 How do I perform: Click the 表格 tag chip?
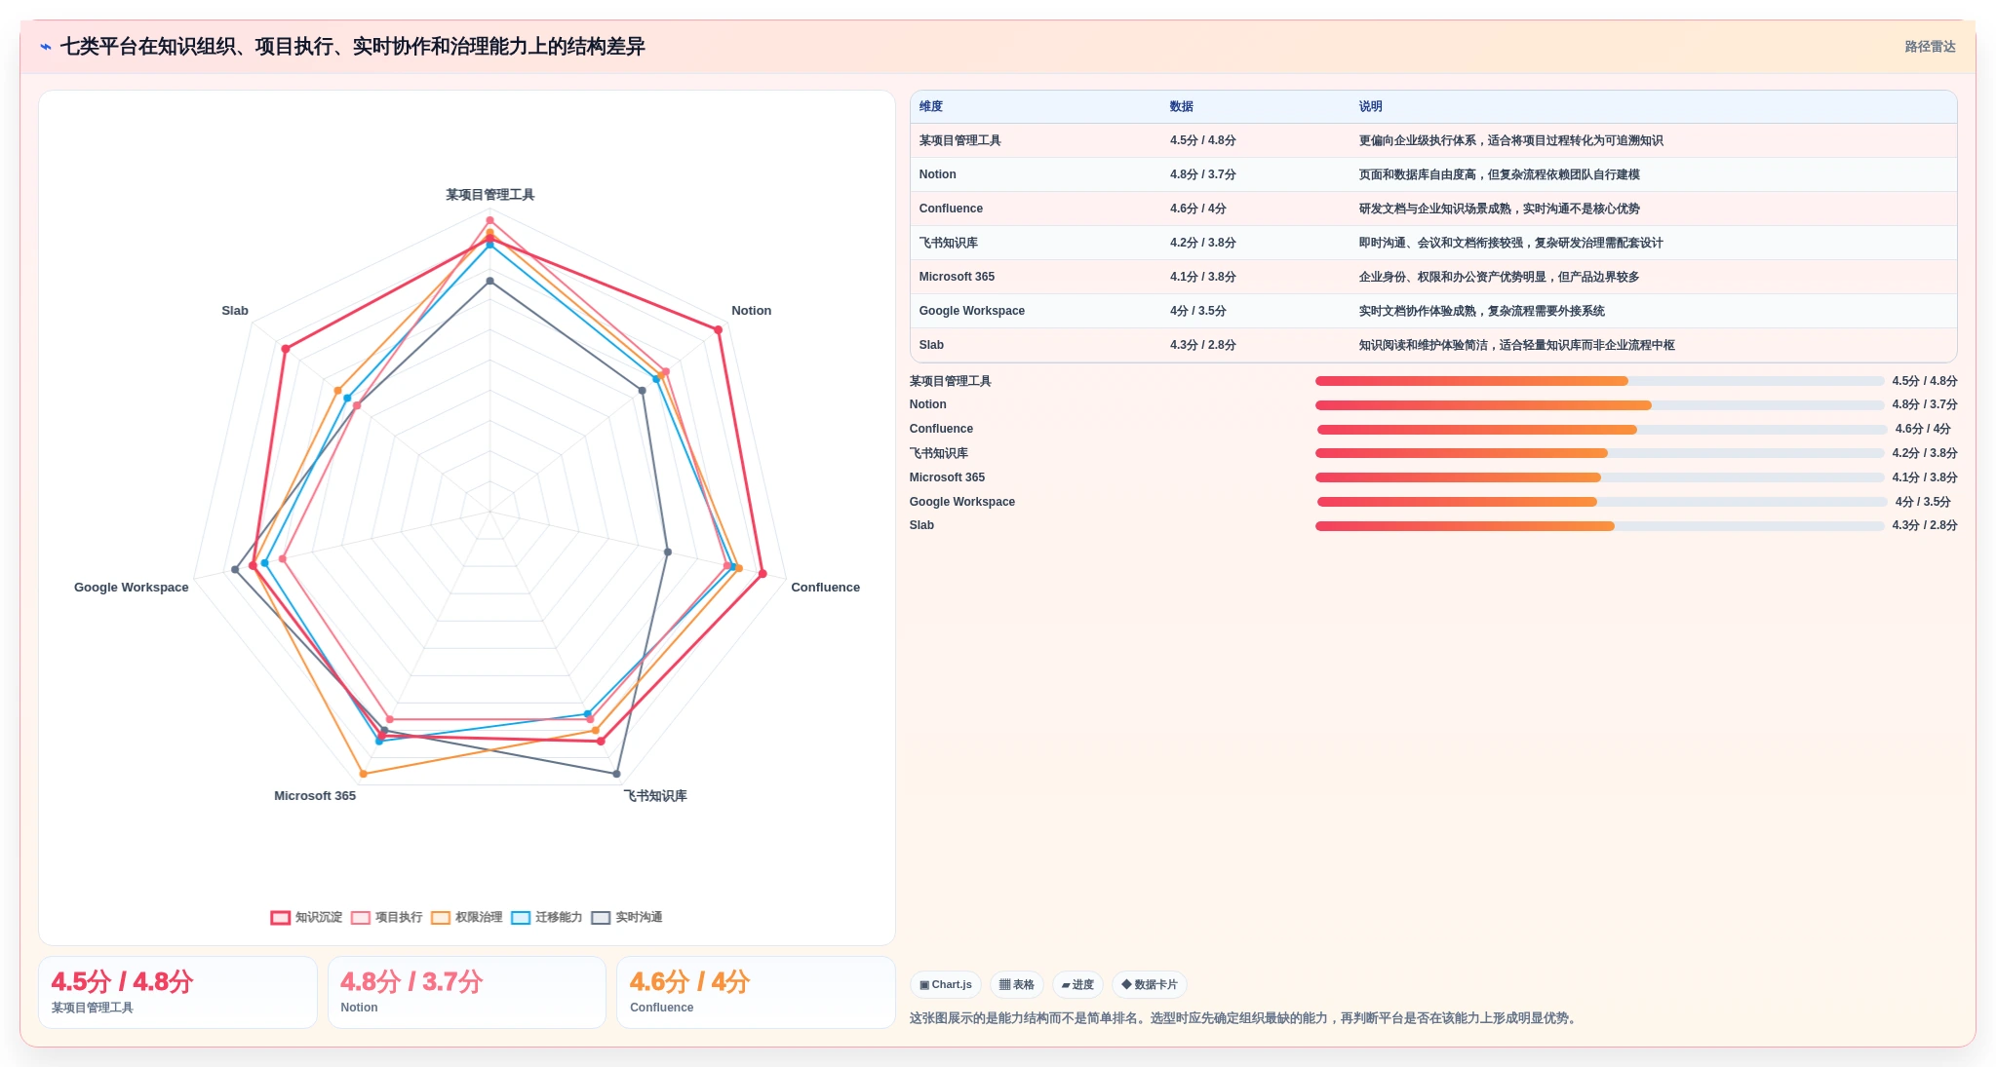click(x=1016, y=984)
